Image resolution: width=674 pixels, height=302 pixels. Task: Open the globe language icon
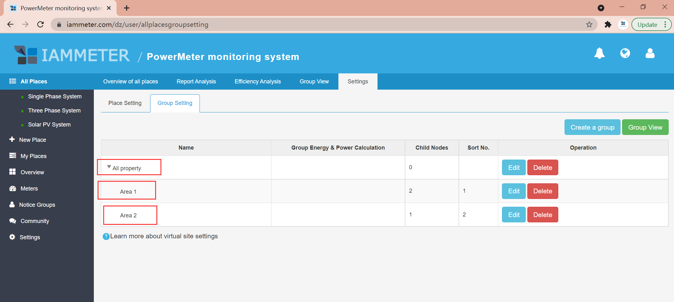click(625, 53)
